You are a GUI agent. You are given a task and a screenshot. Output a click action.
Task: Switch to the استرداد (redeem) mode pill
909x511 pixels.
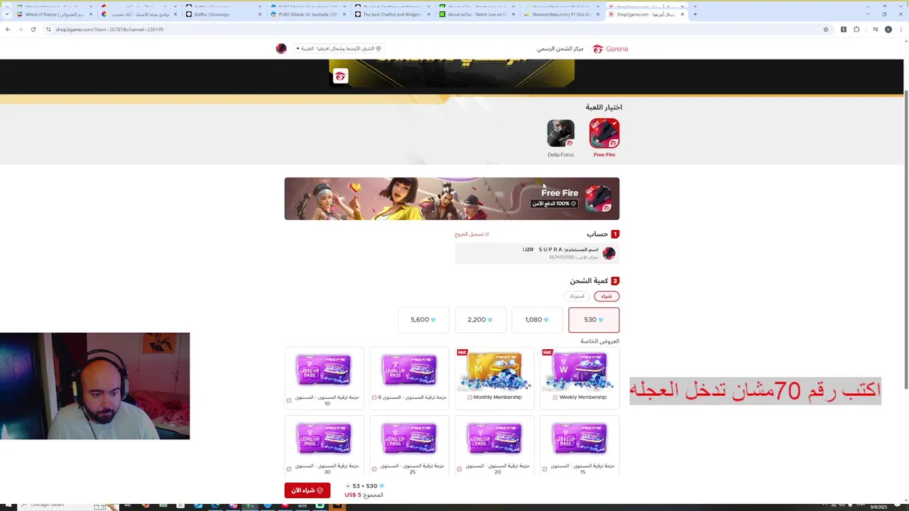point(577,296)
